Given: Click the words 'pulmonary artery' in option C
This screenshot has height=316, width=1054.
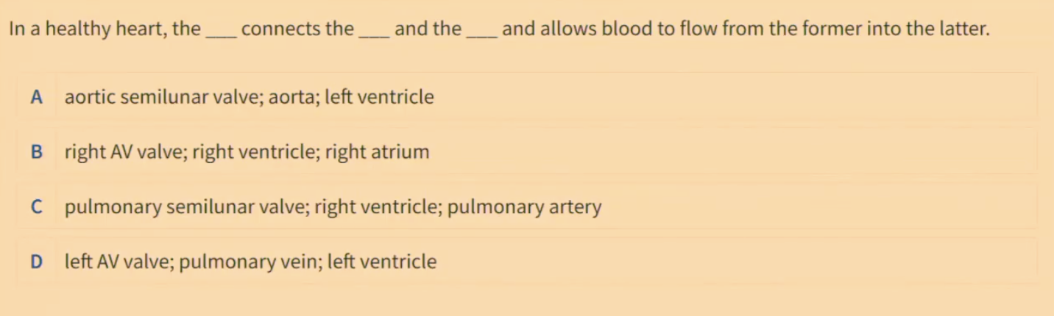Looking at the screenshot, I should pos(525,207).
